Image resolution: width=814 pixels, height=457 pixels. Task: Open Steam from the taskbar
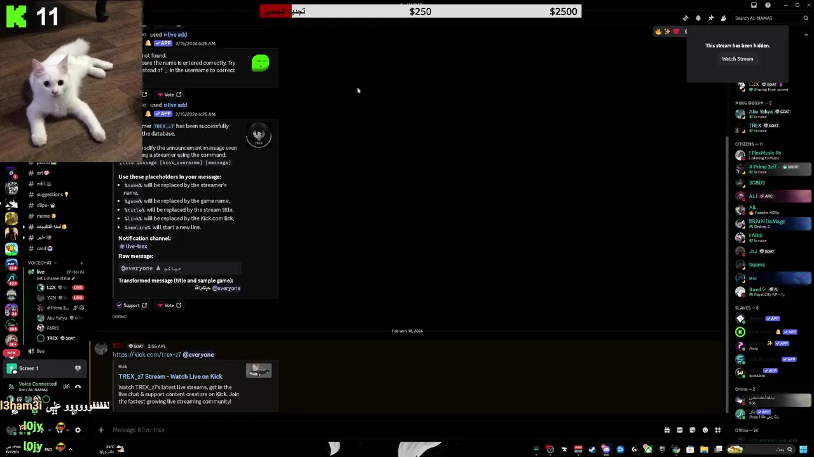[x=592, y=449]
